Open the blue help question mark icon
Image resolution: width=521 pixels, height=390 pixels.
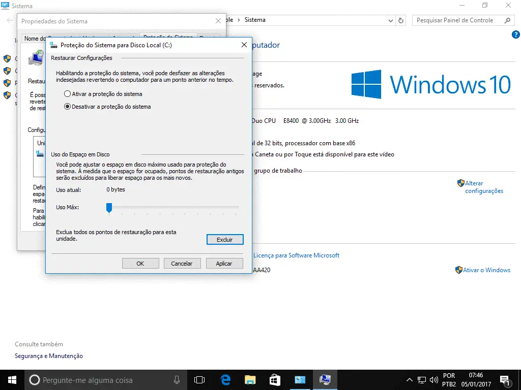point(516,35)
